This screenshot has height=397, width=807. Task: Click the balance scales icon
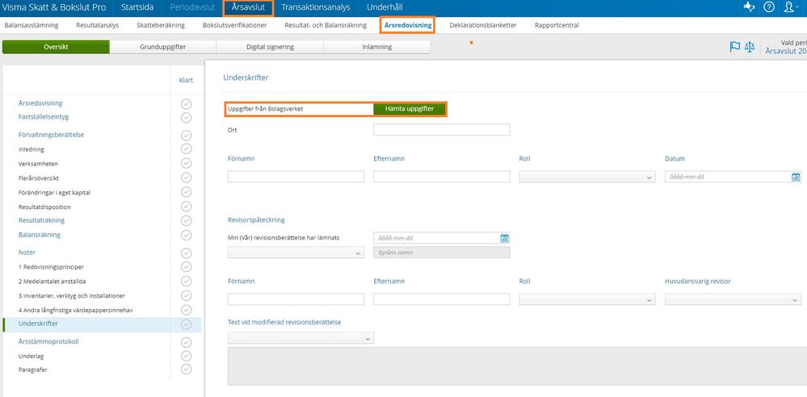pos(750,47)
